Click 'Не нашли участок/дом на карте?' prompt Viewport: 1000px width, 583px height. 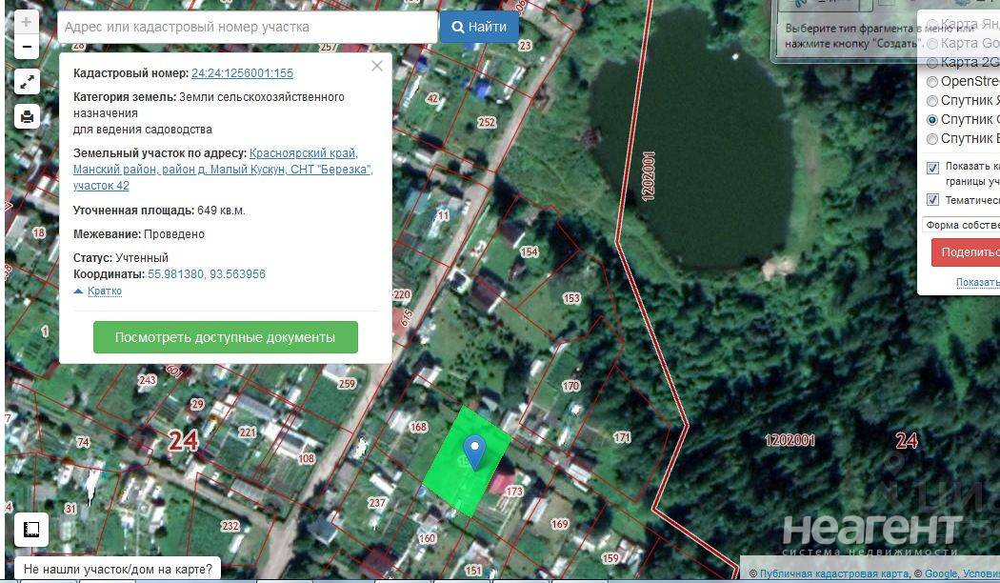click(119, 570)
